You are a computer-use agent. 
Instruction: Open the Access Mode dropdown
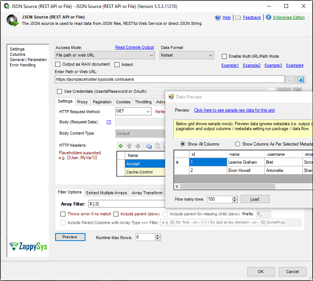click(x=105, y=55)
